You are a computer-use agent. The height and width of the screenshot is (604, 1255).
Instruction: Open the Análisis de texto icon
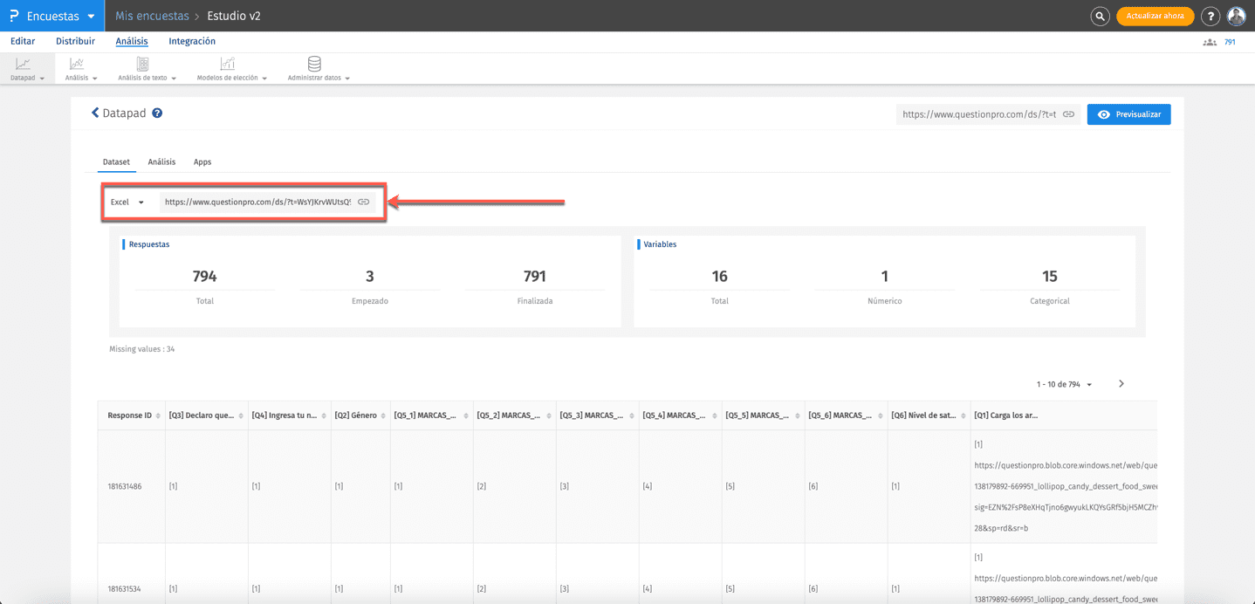pos(142,64)
